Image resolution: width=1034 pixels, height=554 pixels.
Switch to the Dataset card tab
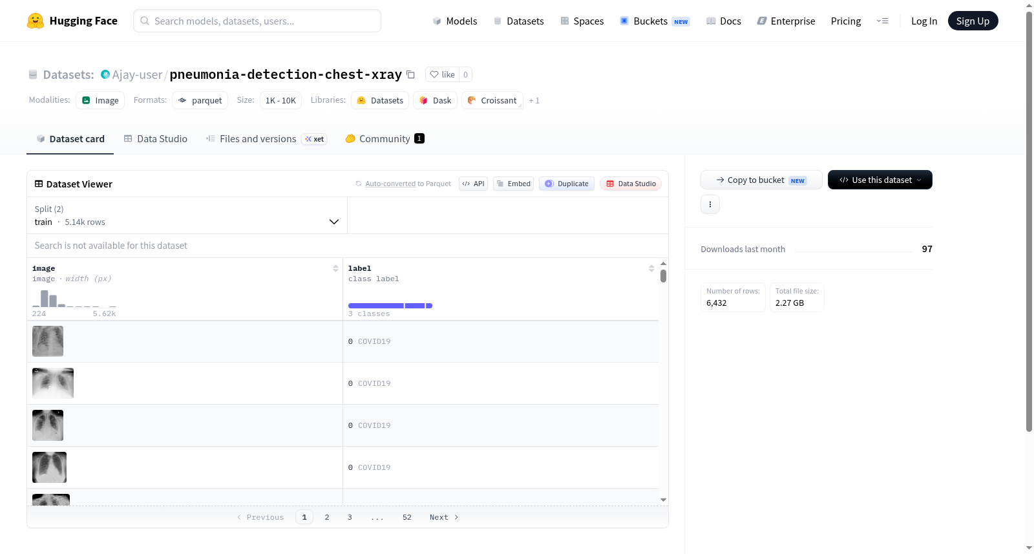[70, 139]
